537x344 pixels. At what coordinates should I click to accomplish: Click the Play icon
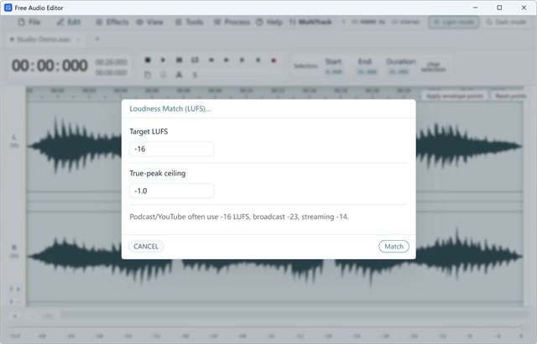click(163, 60)
